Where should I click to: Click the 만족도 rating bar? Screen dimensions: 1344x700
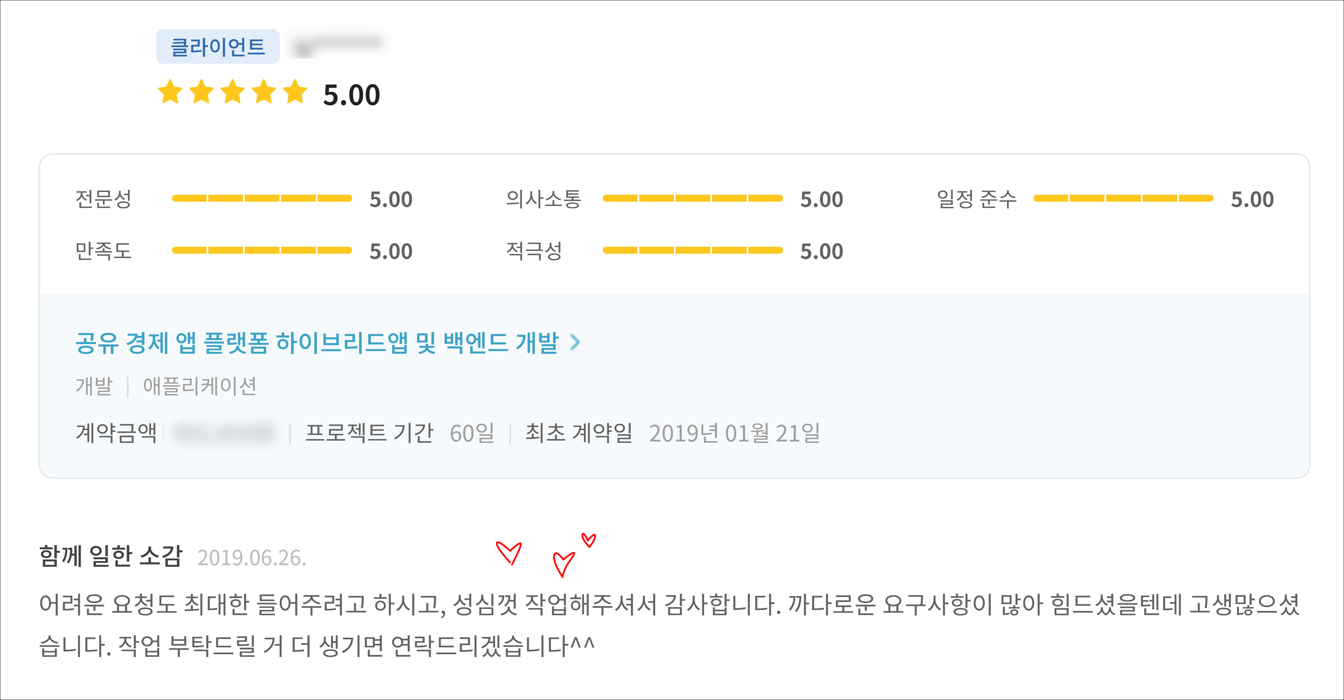click(262, 251)
